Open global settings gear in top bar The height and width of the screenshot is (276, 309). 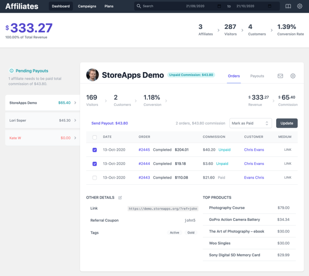(x=300, y=6)
